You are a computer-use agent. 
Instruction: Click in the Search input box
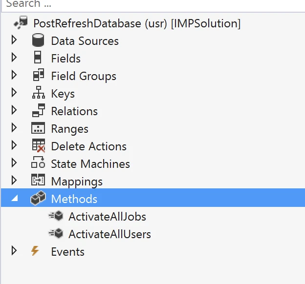[x=147, y=5]
